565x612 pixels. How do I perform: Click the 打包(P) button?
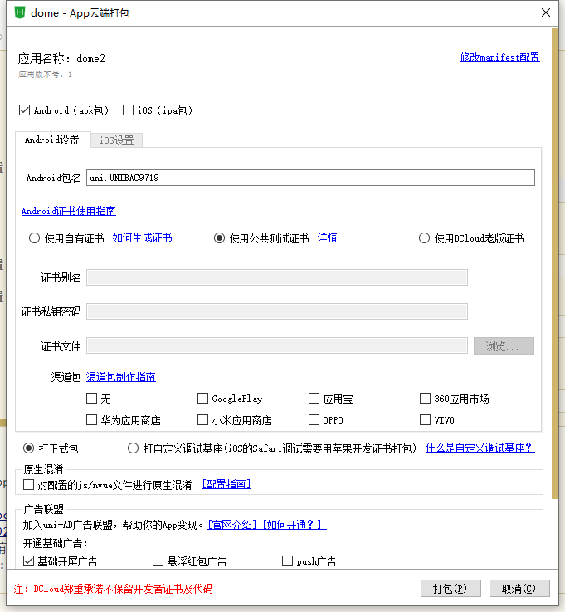click(451, 589)
